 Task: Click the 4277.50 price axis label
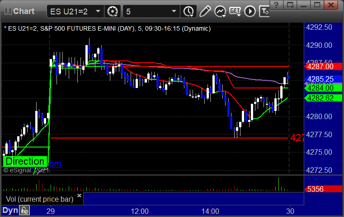click(x=319, y=134)
